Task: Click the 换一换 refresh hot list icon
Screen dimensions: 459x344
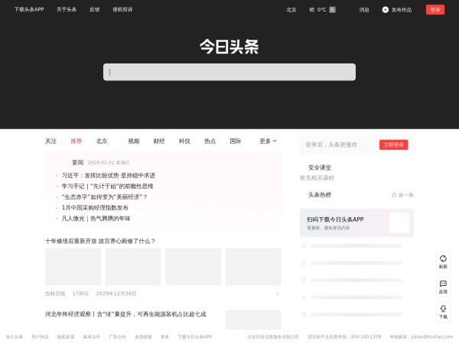Action: [394, 195]
